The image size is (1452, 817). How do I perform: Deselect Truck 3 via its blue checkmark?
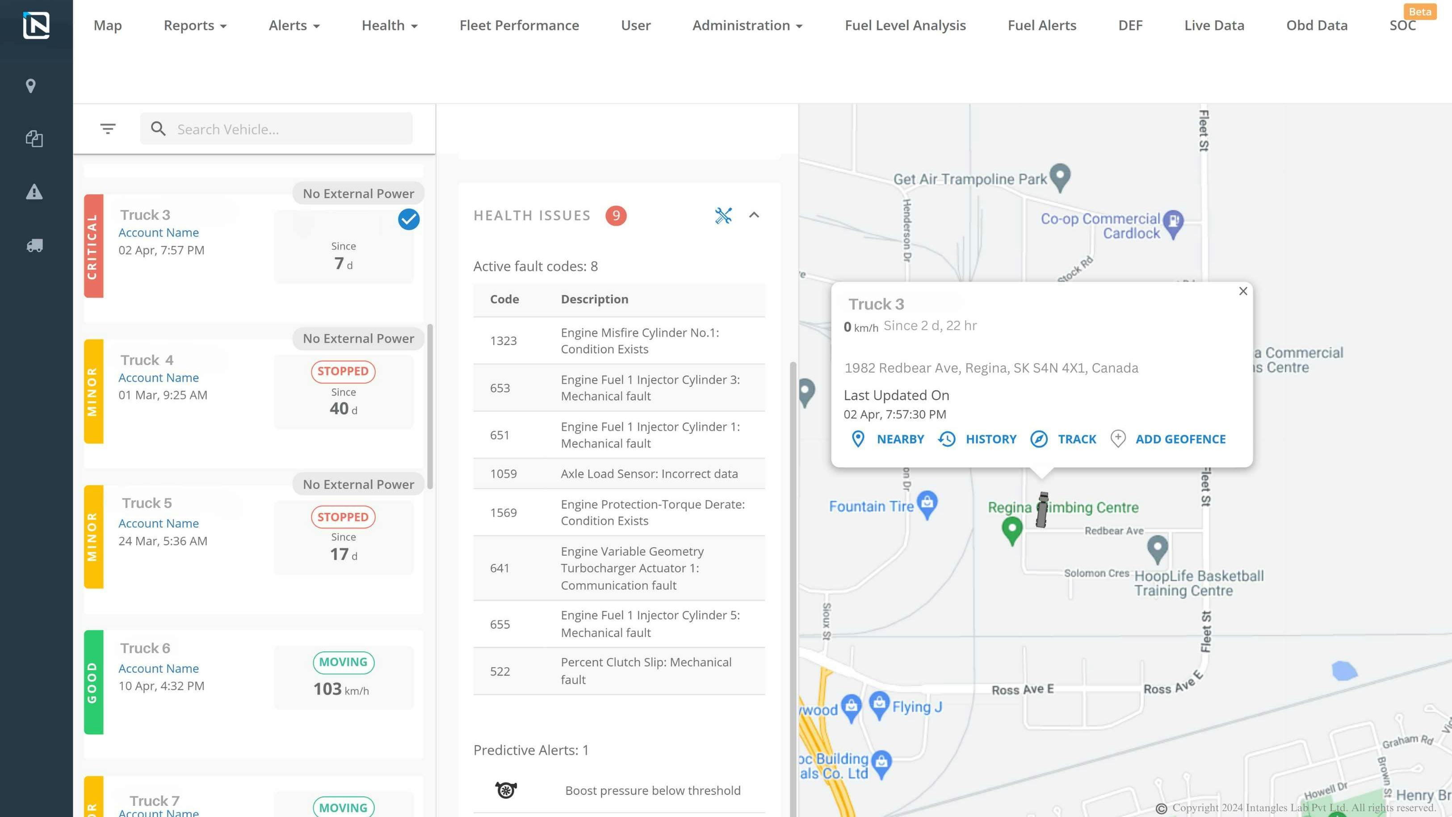click(x=409, y=219)
